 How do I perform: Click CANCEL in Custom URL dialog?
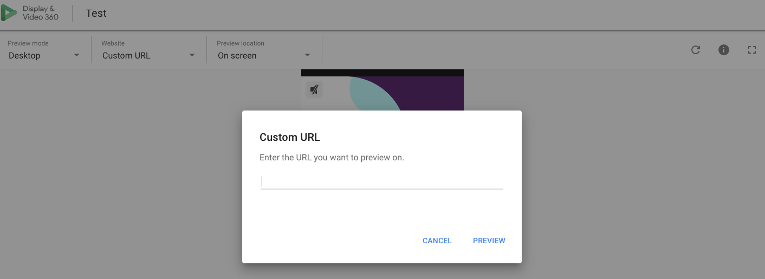coord(437,241)
